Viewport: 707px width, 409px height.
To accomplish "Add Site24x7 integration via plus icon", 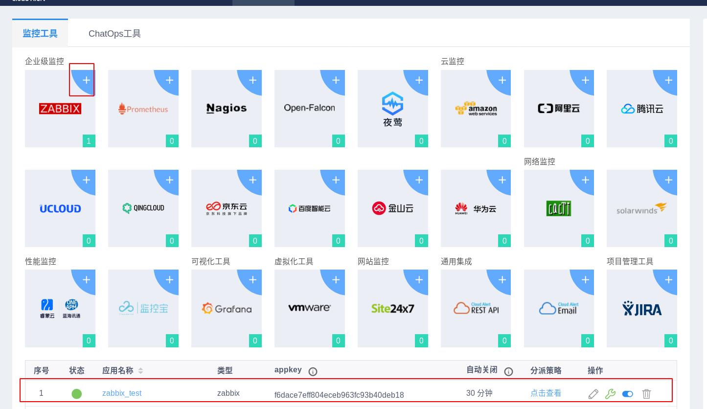I will coord(419,279).
